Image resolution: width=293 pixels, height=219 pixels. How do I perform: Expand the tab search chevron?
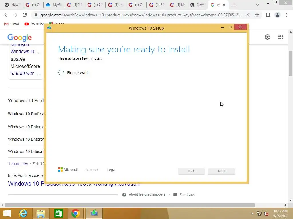coord(257,5)
